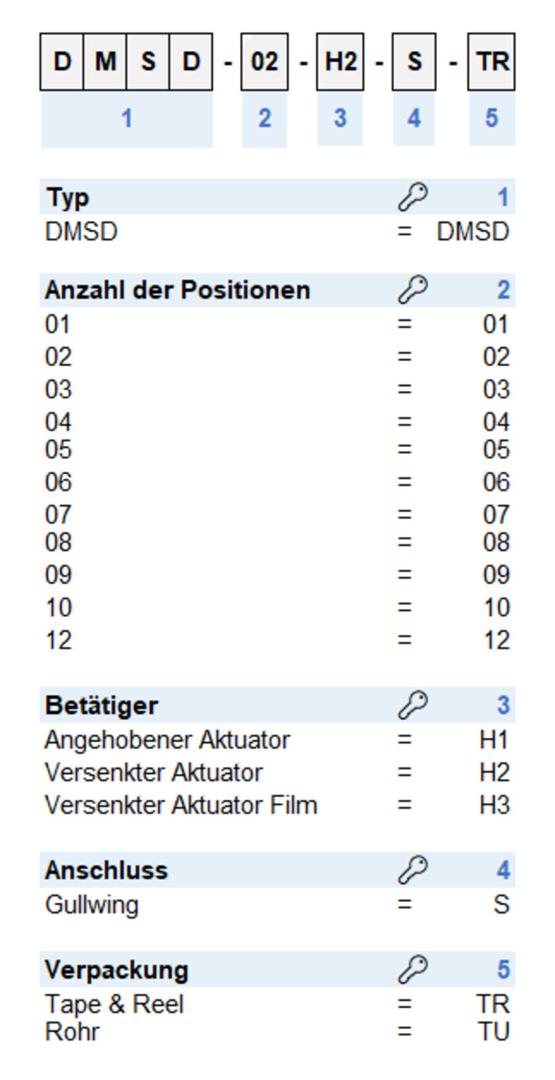The height and width of the screenshot is (1080, 555).
Task: Select Angehobener Aktuator option
Action: [277, 740]
